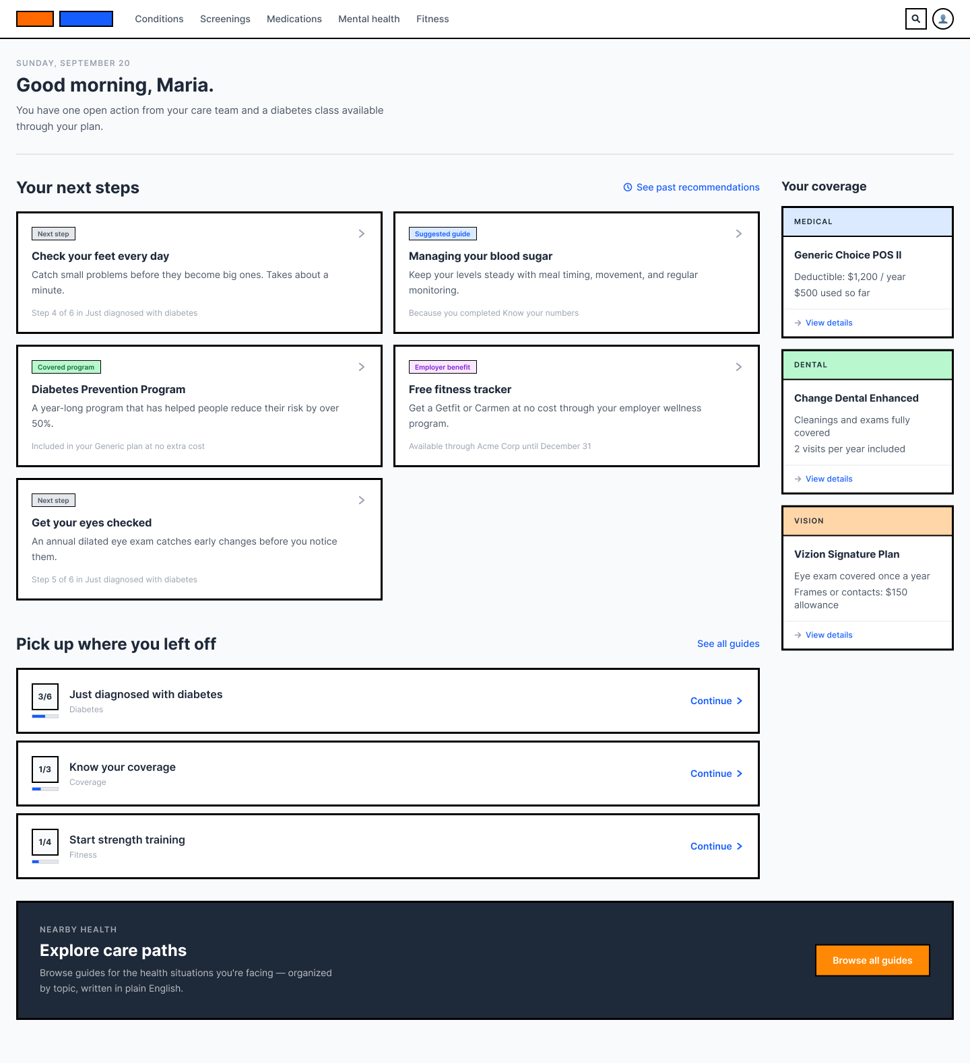Expand the Managing your blood sugar chevron

click(x=739, y=234)
